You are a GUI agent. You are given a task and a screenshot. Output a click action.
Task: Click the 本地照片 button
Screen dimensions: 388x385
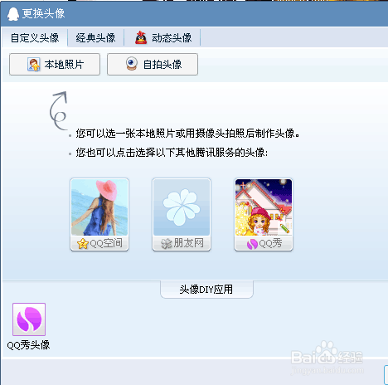(55, 65)
